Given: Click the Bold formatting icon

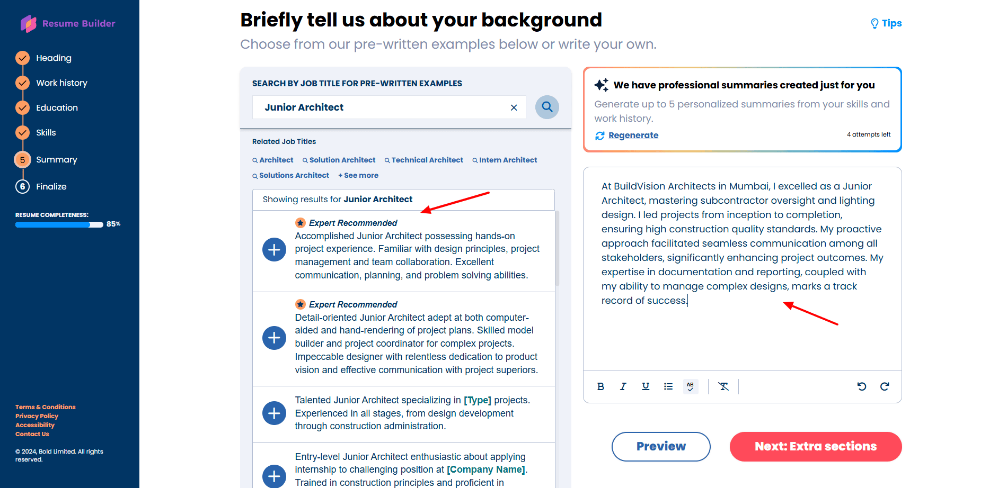Looking at the screenshot, I should (600, 386).
